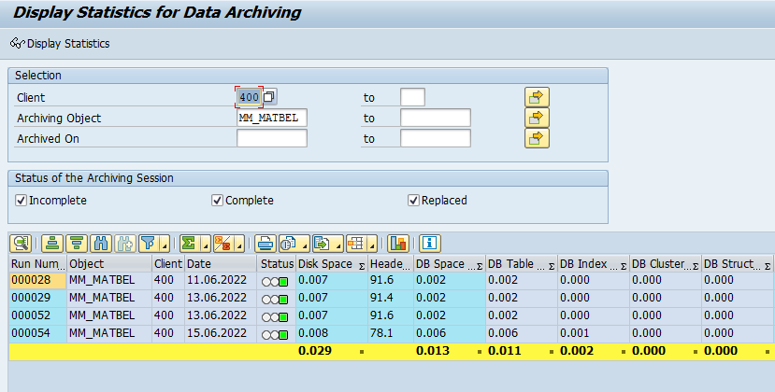Viewport: 775px width, 392px height.
Task: Click status indicator for run 000054
Action: pos(275,335)
